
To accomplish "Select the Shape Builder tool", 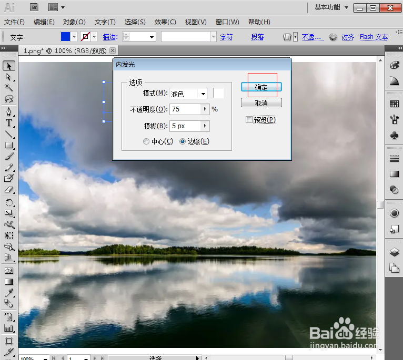I will click(x=9, y=247).
